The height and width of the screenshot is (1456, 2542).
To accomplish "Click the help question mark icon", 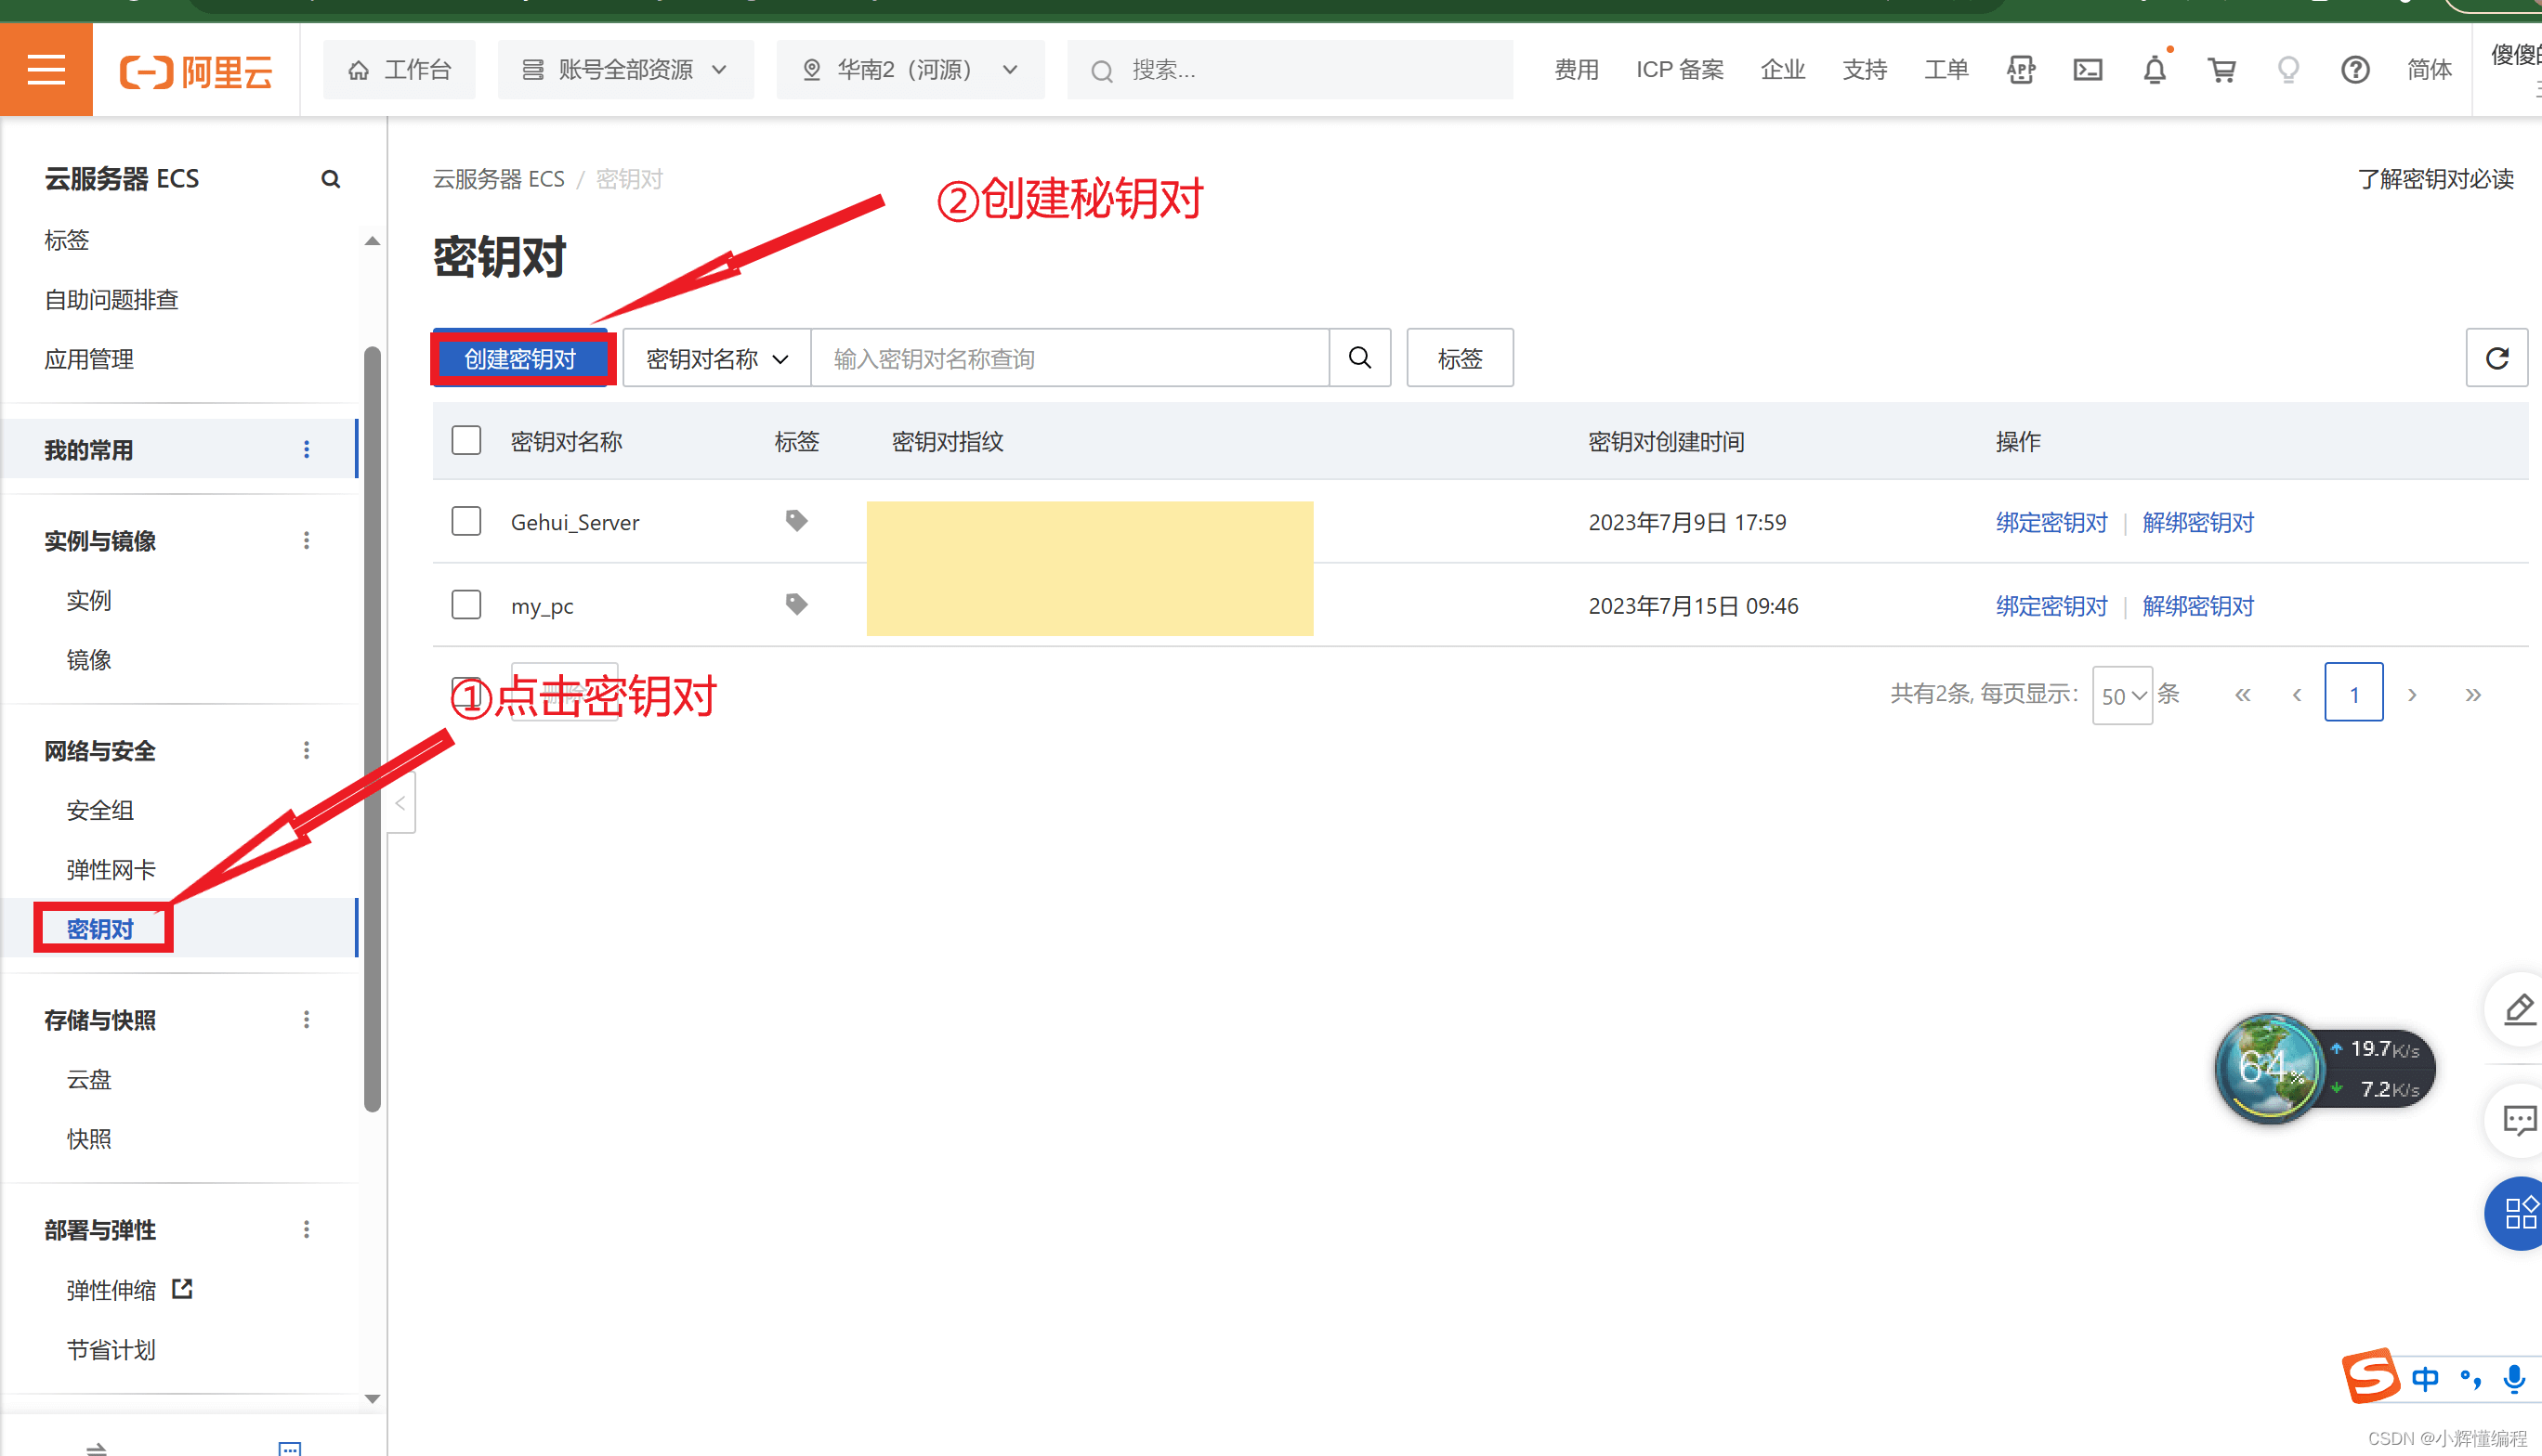I will [2354, 70].
